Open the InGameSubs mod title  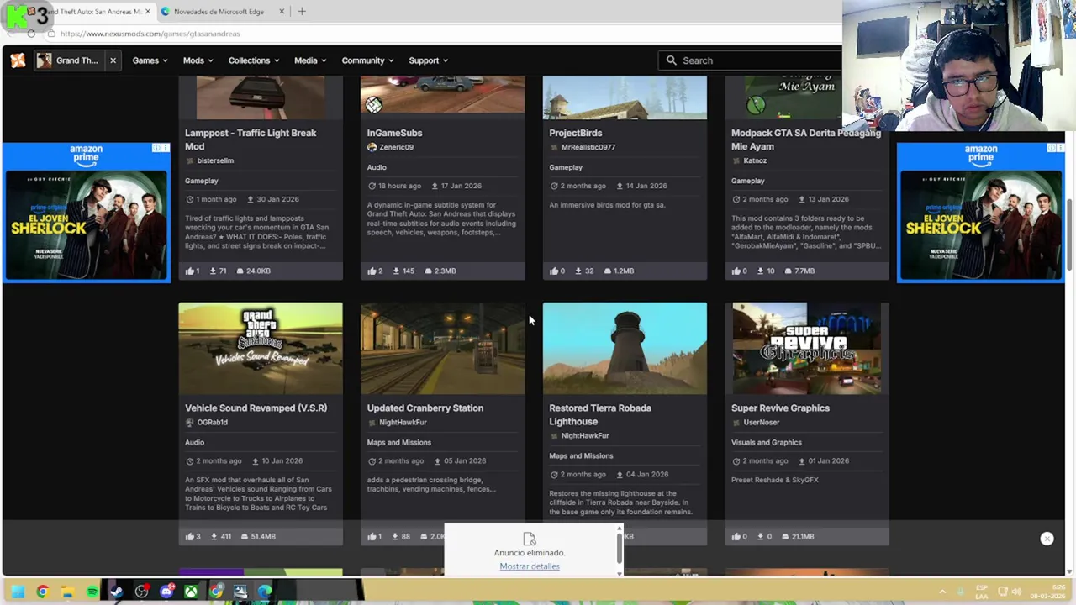pos(394,133)
